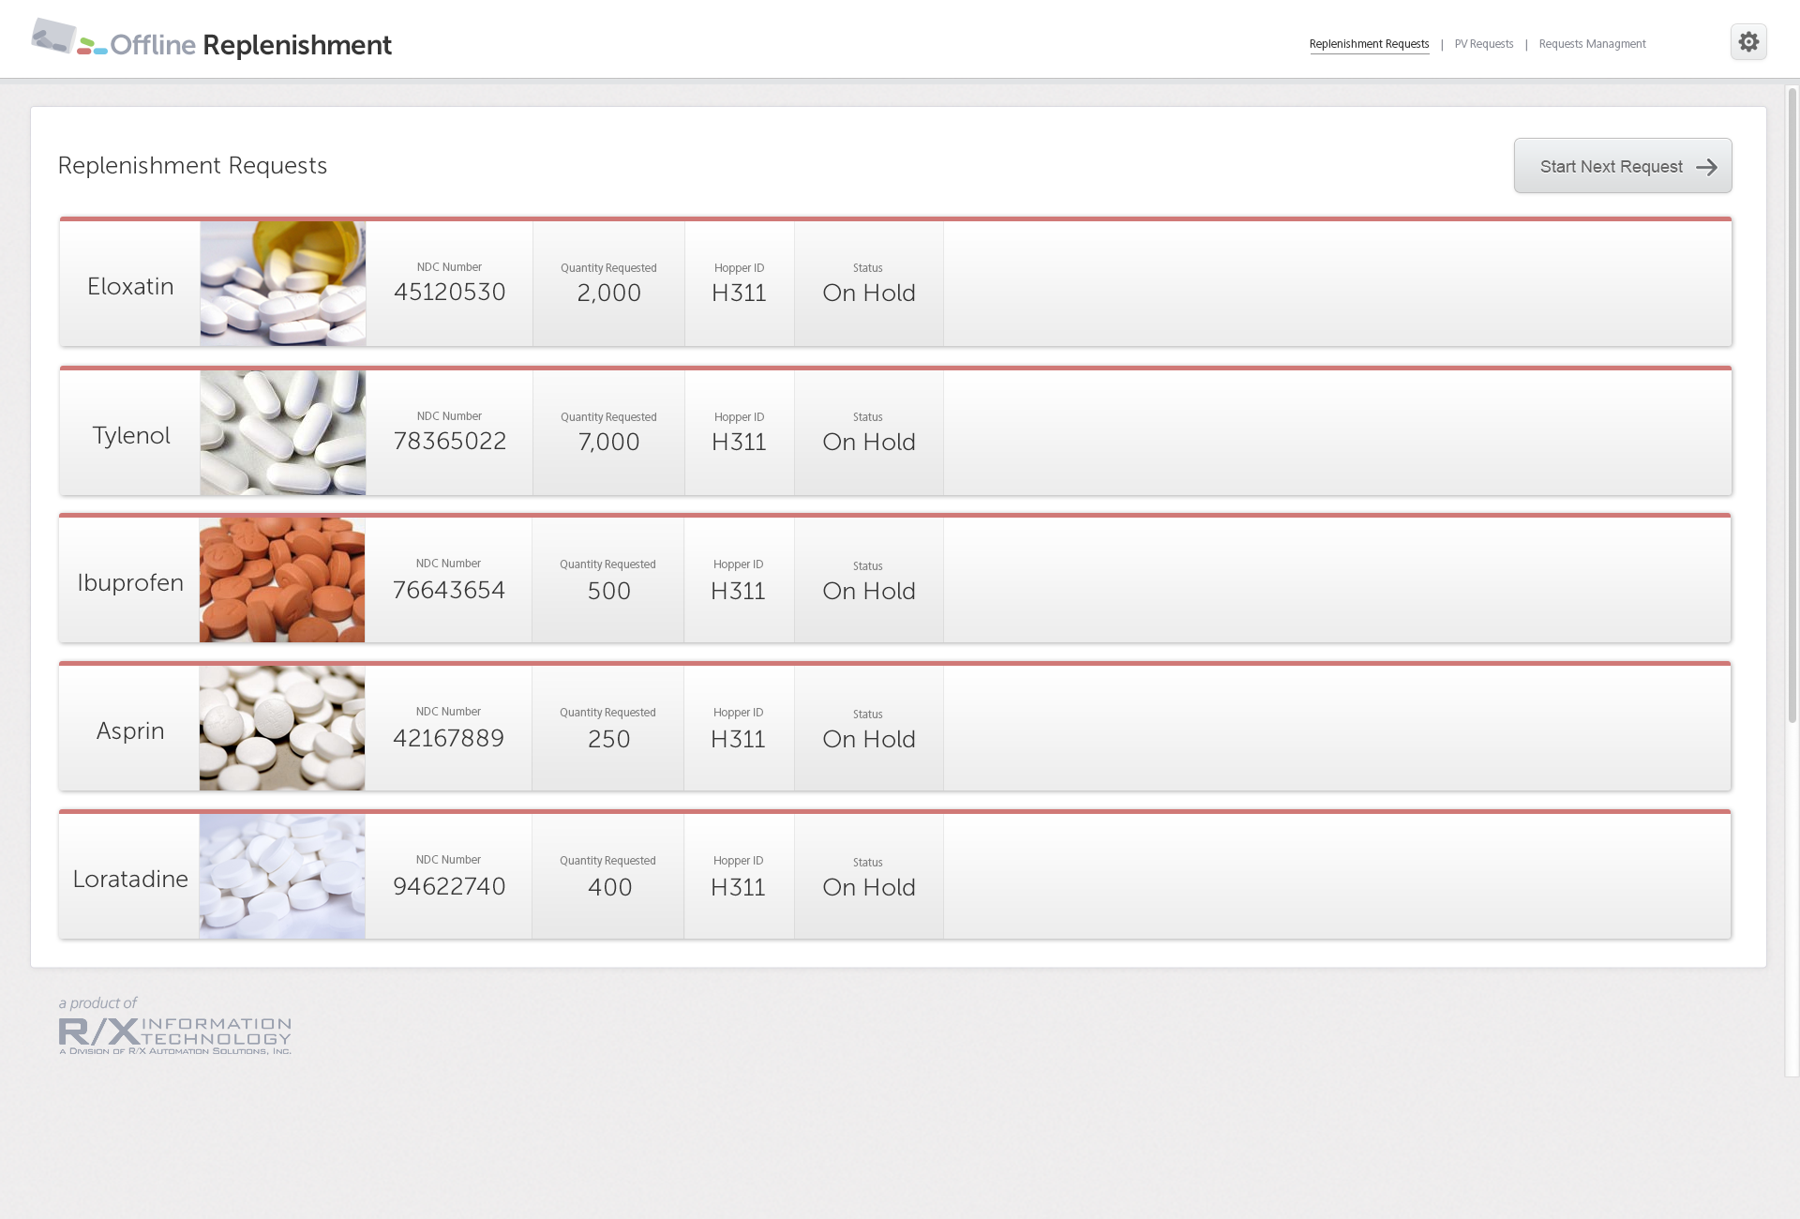
Task: Click NDC number 42167889
Action: tap(449, 738)
